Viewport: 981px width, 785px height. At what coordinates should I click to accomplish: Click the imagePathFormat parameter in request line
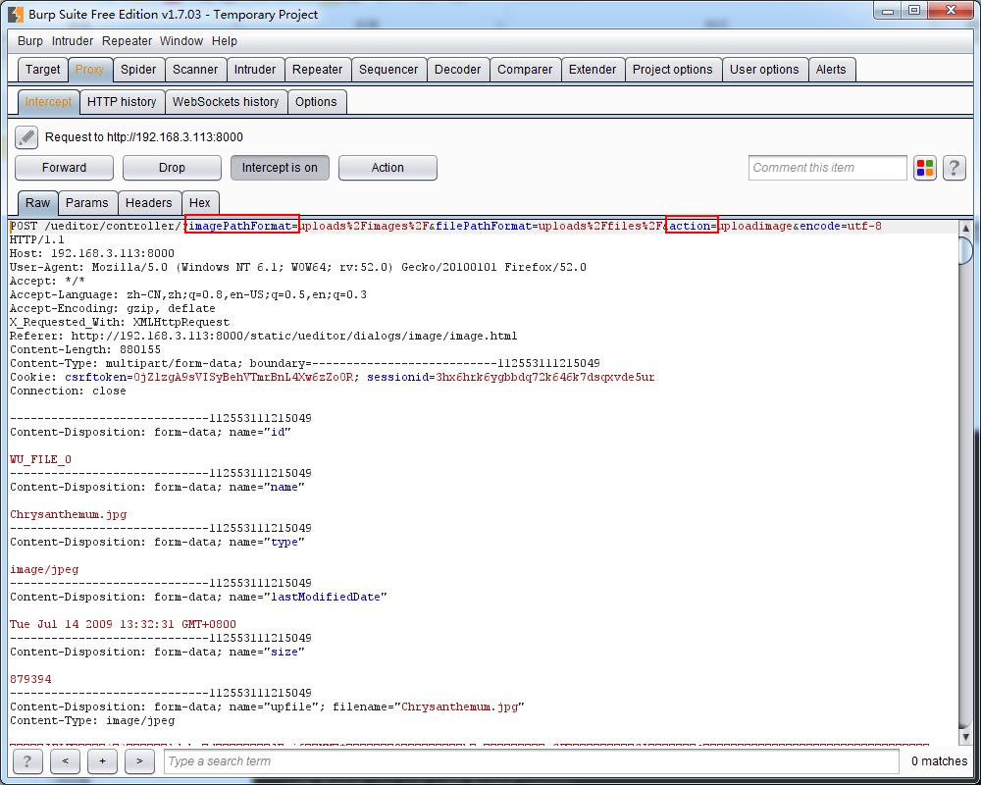pyautogui.click(x=241, y=226)
